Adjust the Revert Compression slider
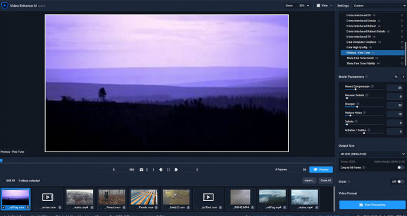Image resolution: width=407 pixels, height=216 pixels. (364, 89)
